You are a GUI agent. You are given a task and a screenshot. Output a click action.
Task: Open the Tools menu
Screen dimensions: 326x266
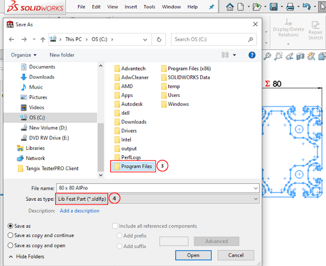(x=149, y=7)
